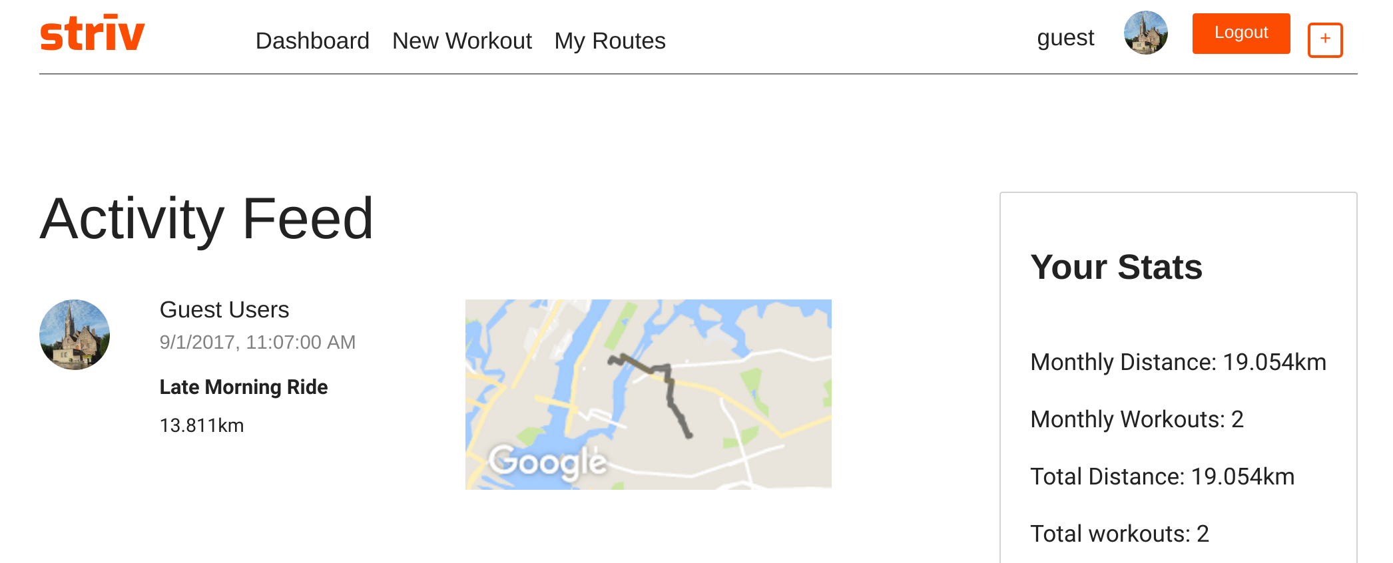This screenshot has width=1393, height=563.
Task: Click the route map thumbnail
Action: tap(649, 395)
